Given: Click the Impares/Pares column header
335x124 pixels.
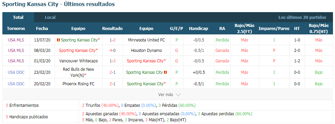Looking at the screenshot, I should click(x=274, y=29).
